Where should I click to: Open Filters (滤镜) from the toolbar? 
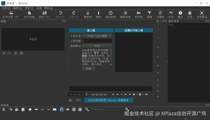(149, 15)
